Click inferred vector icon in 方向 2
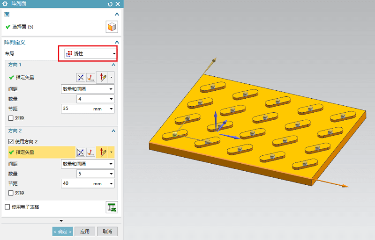 click(102, 152)
